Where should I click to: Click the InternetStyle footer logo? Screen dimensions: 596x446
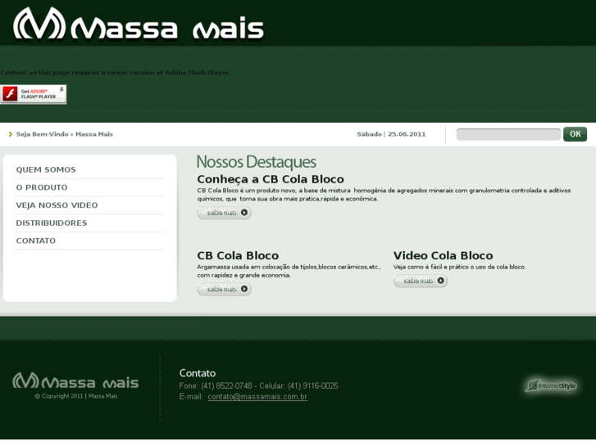tap(551, 385)
